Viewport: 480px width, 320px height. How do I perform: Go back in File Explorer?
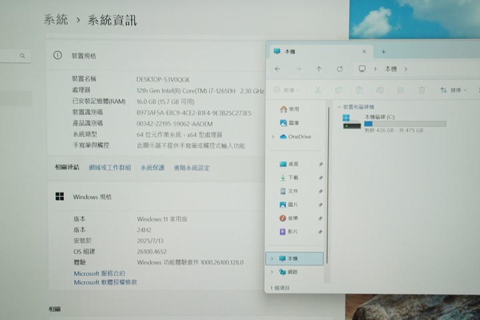click(x=277, y=69)
